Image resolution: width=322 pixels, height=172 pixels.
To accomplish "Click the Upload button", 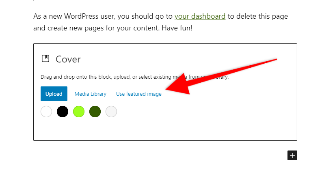I will coord(54,94).
